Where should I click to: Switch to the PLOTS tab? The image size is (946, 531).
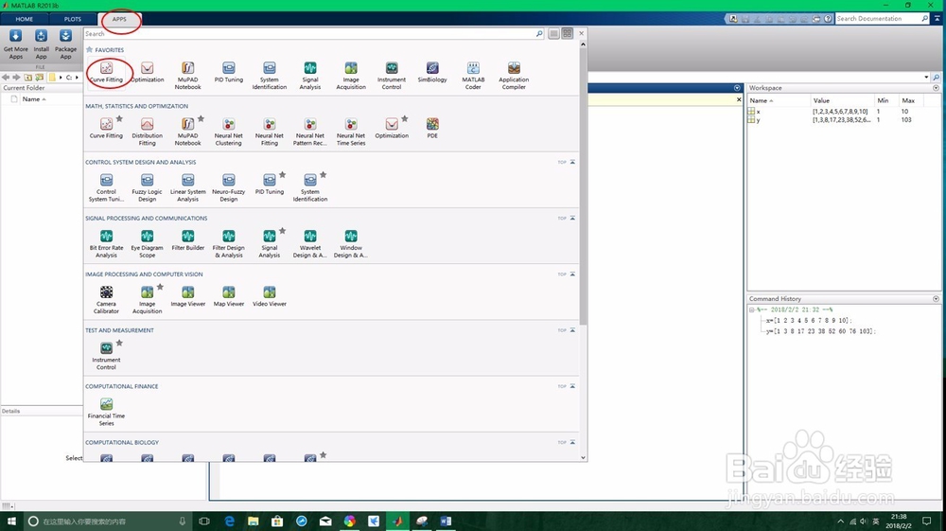tap(73, 19)
